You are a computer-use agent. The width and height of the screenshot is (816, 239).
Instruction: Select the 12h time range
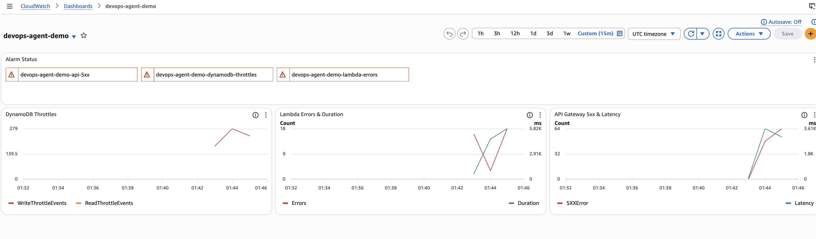tap(515, 34)
